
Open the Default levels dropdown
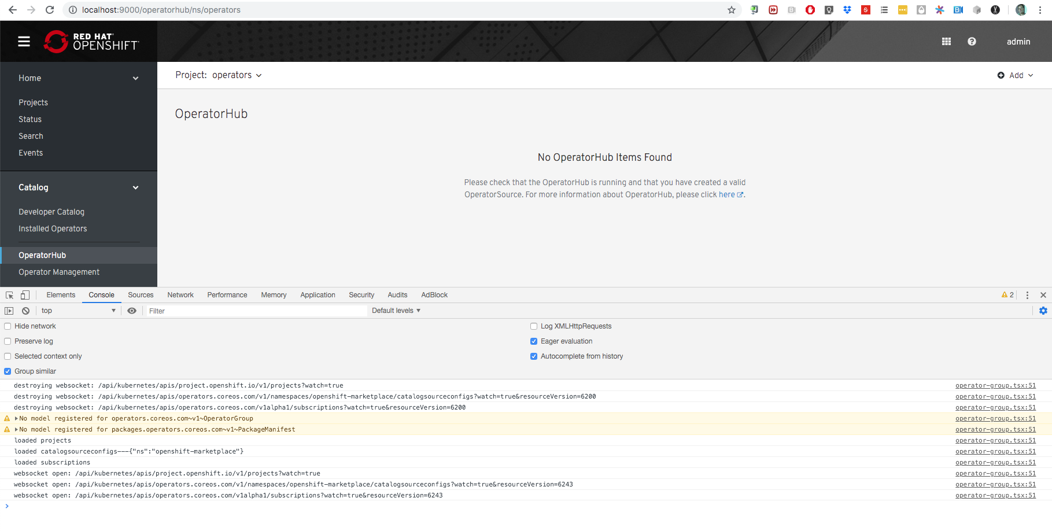tap(396, 311)
